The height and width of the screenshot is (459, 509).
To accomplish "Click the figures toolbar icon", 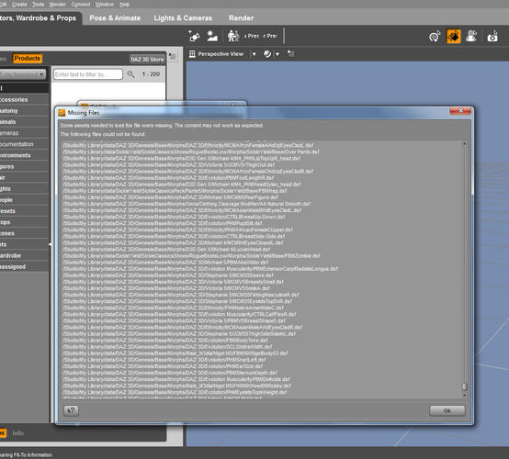I will [x=233, y=36].
